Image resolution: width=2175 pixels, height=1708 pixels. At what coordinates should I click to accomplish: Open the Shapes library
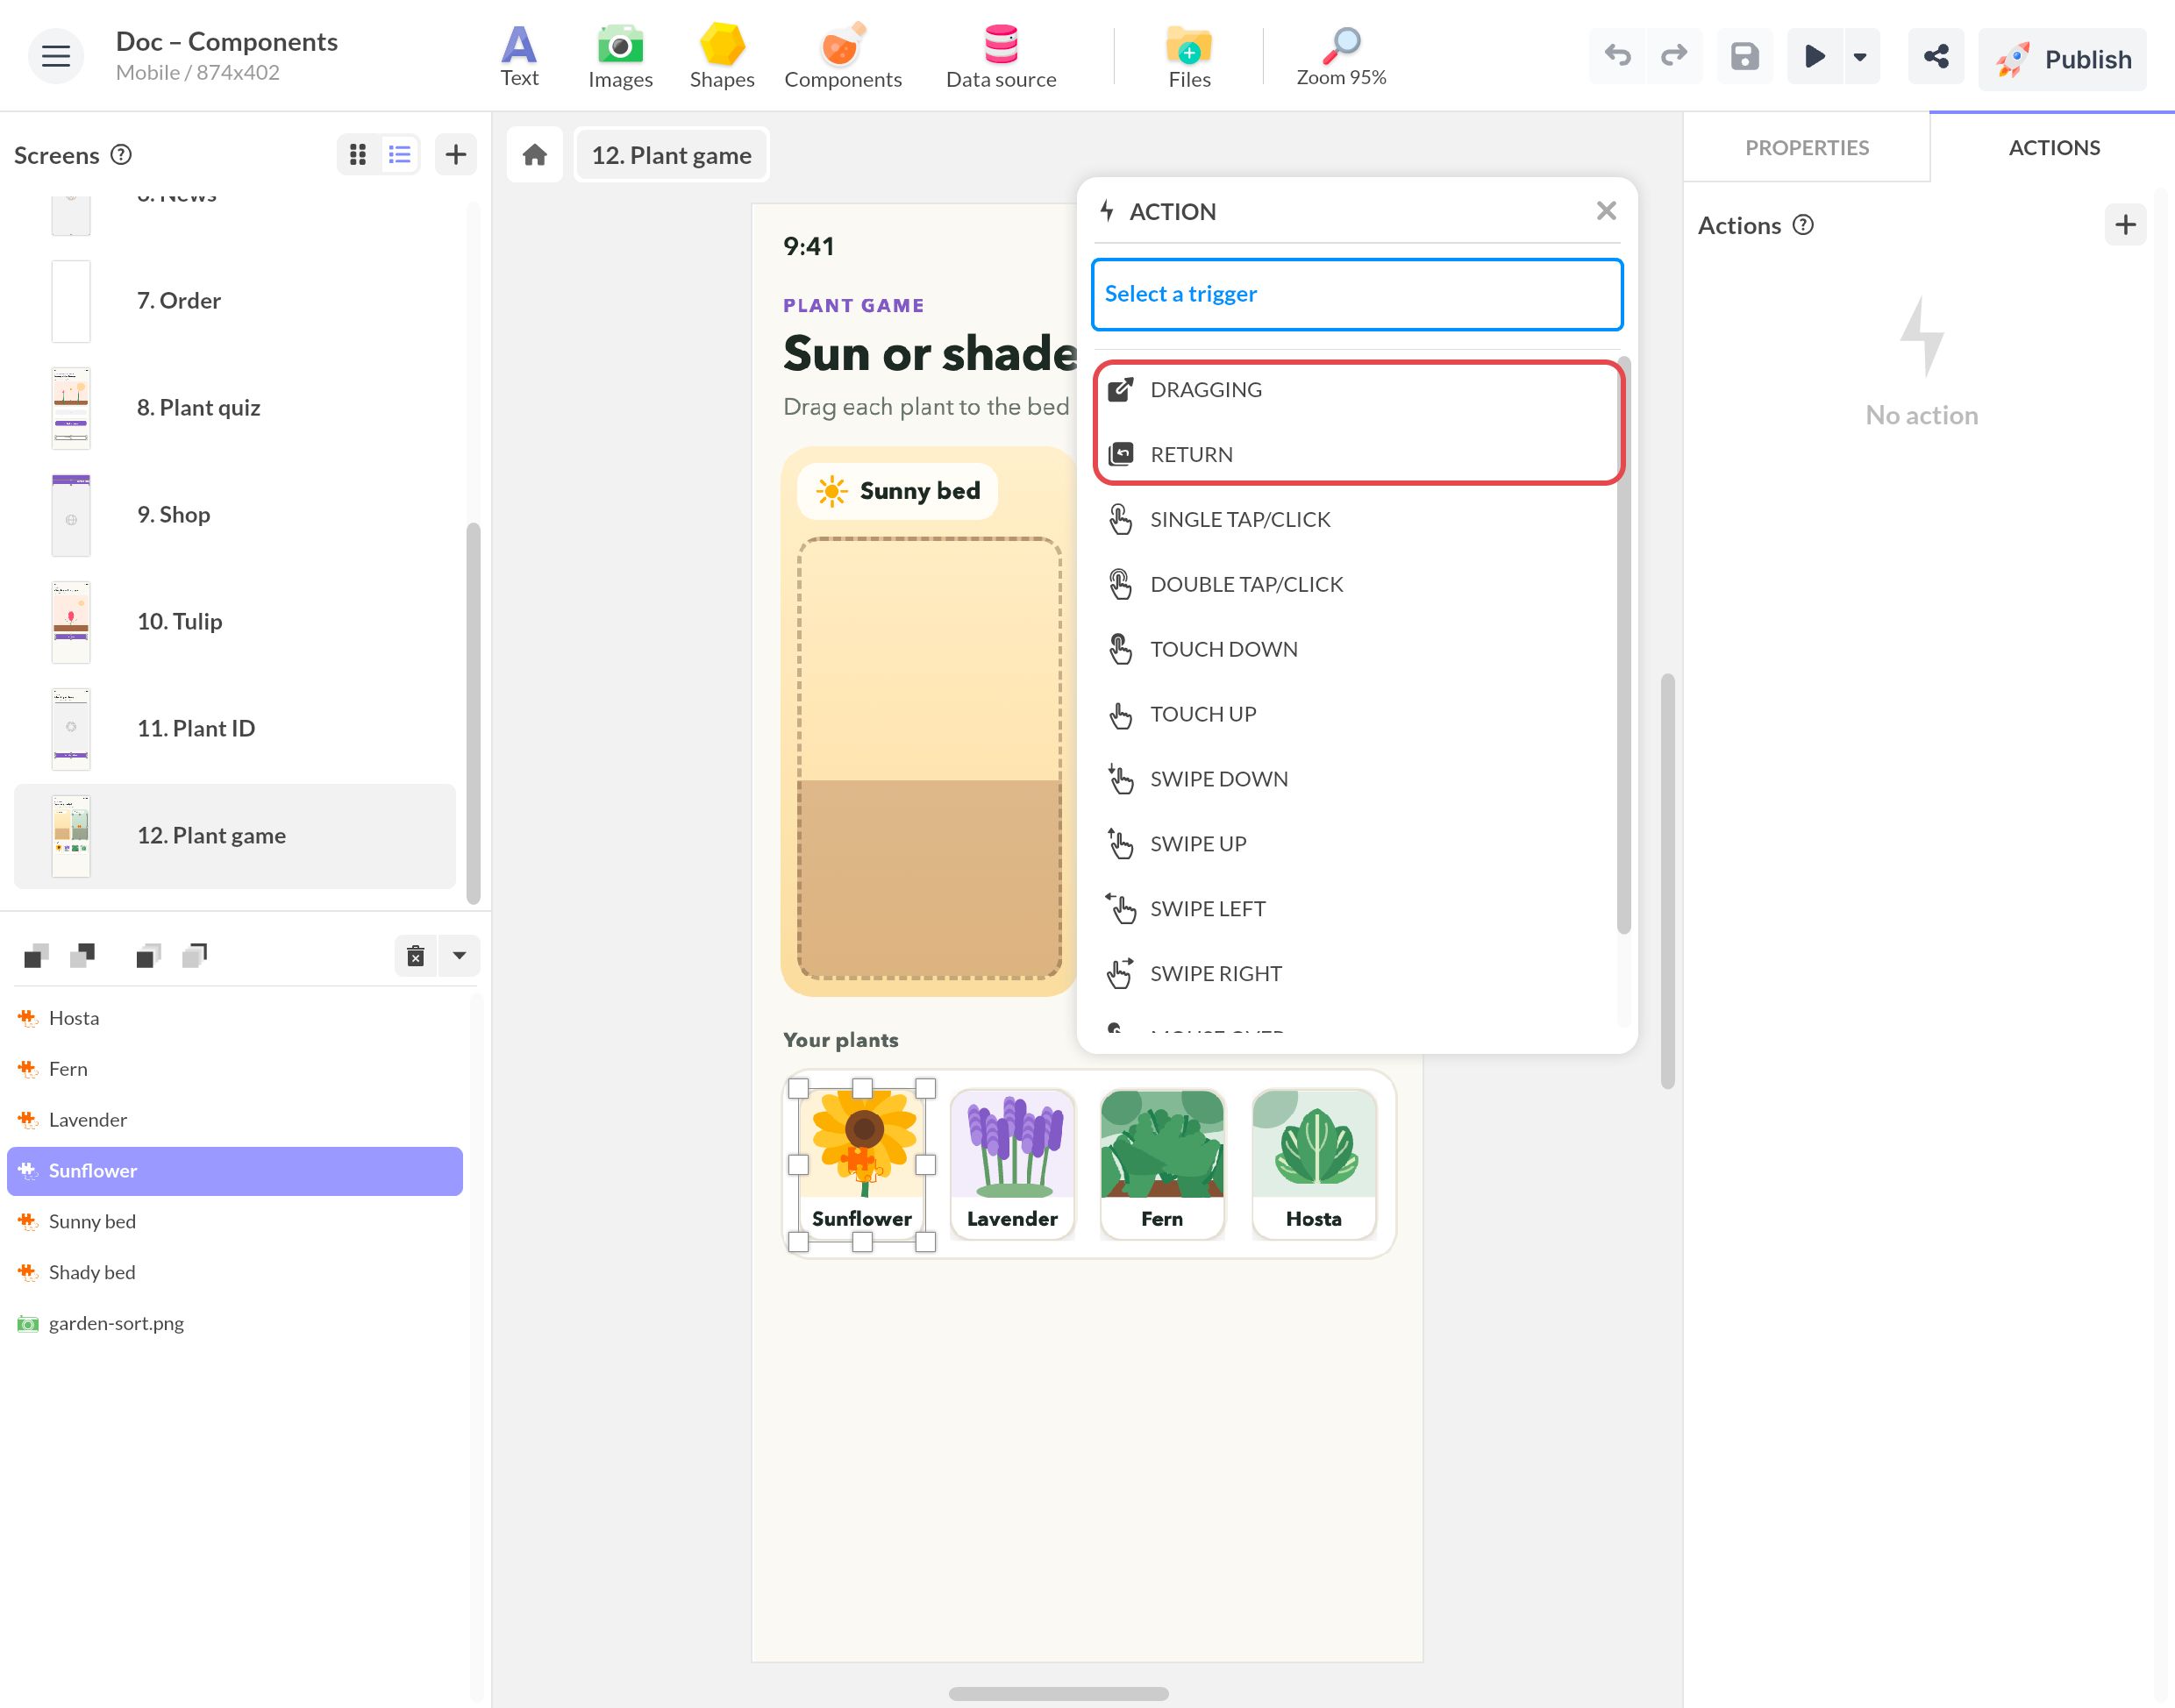click(721, 56)
